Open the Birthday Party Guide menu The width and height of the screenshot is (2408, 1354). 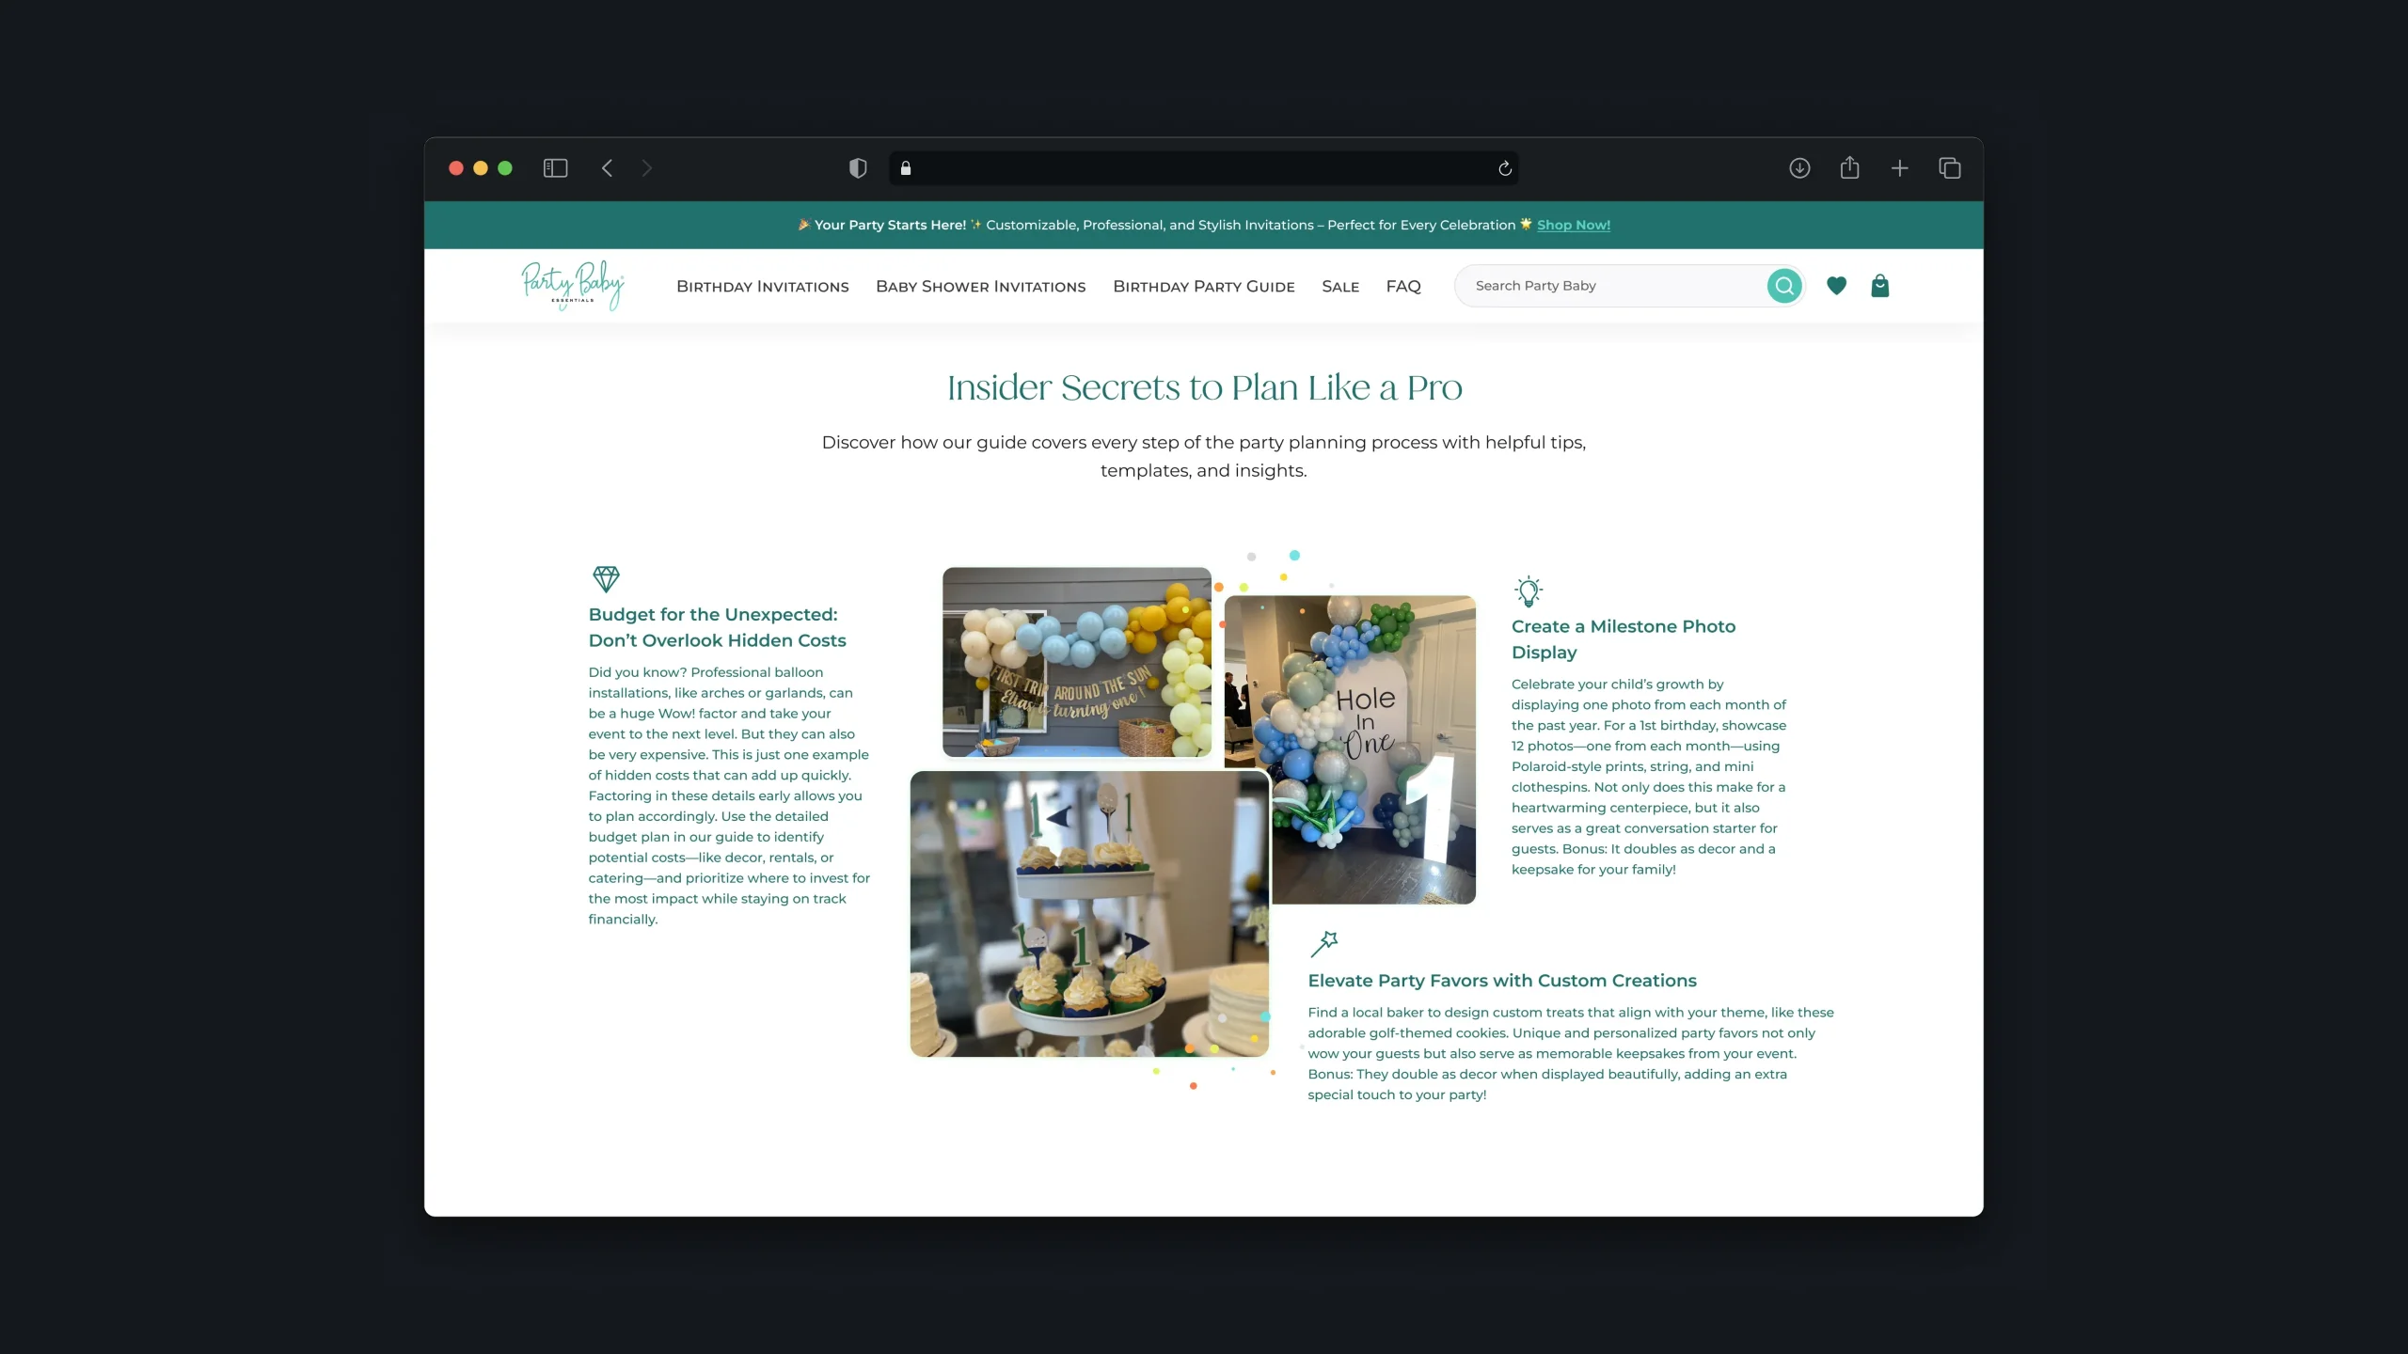pos(1204,287)
